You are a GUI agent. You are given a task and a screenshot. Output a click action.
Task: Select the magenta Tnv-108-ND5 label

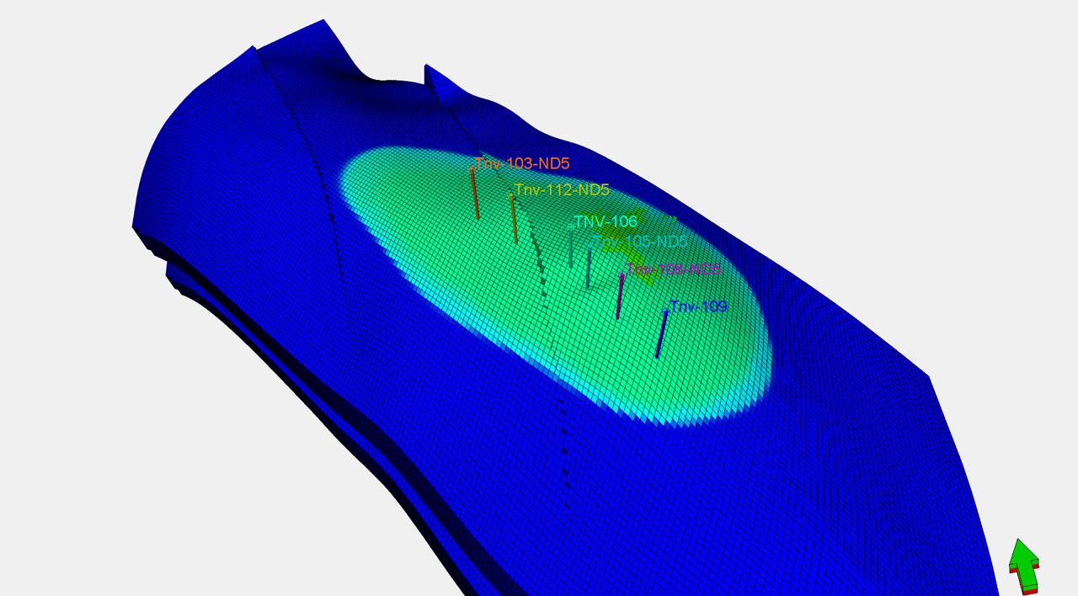click(674, 269)
